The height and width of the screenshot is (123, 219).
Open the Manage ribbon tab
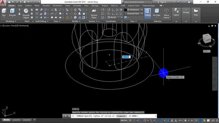coord(95,5)
